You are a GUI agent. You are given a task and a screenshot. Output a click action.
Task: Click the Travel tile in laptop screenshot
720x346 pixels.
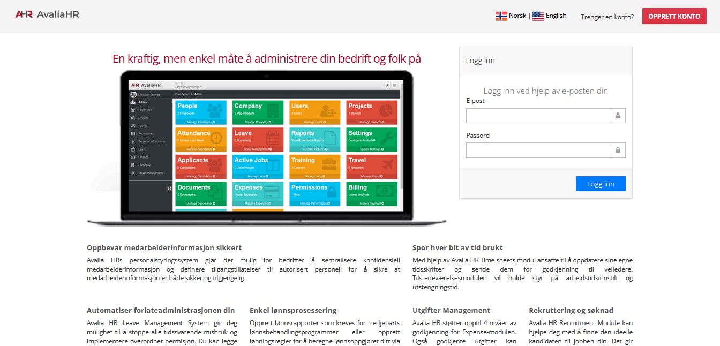[372, 167]
